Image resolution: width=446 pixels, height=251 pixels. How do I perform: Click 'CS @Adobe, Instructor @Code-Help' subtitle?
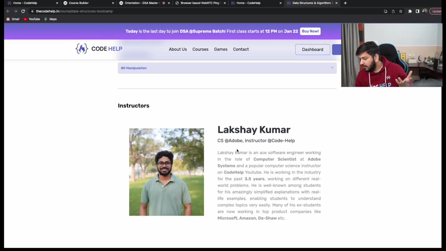pyautogui.click(x=256, y=140)
